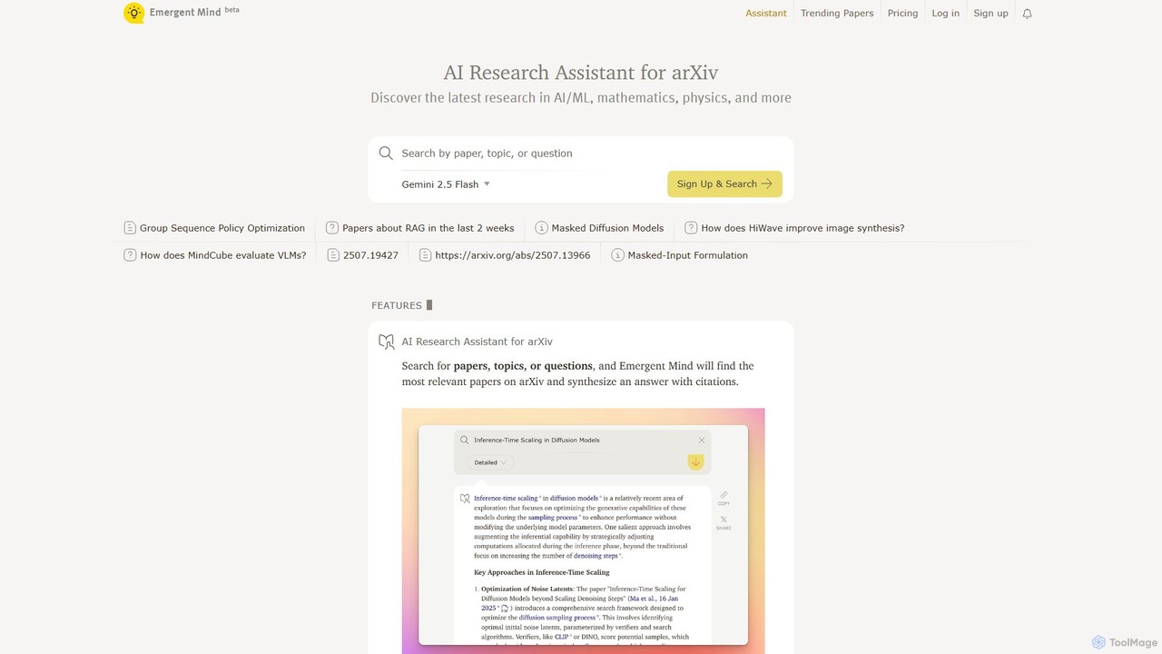Click the question icon beside HiWave suggestion
This screenshot has height=654, width=1162.
(691, 228)
